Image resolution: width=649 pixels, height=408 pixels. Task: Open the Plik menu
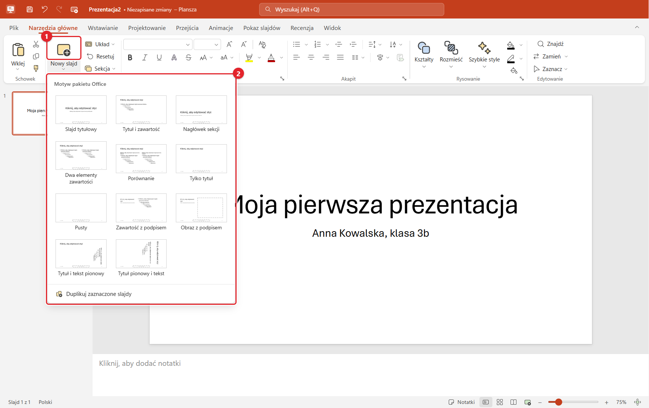point(14,28)
